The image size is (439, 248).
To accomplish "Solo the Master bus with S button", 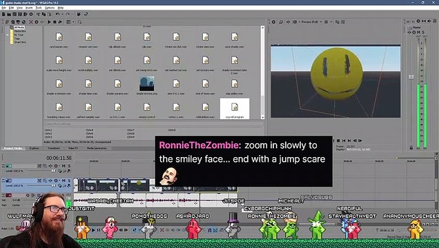I will pyautogui.click(x=423, y=32).
